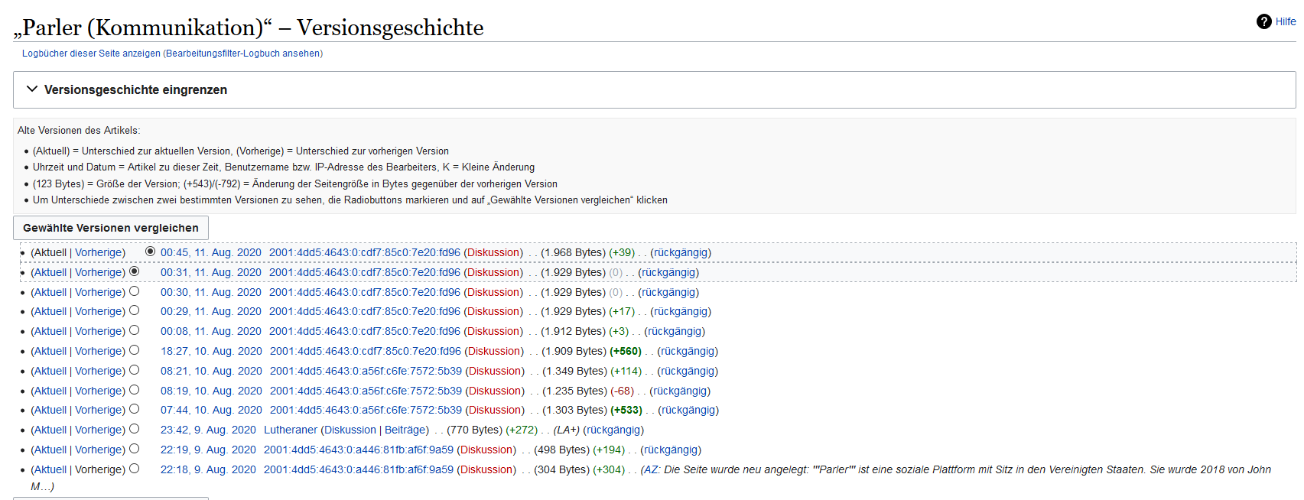The image size is (1304, 500).
Task: Select the radio button for 23:42 revision
Action: click(x=135, y=429)
